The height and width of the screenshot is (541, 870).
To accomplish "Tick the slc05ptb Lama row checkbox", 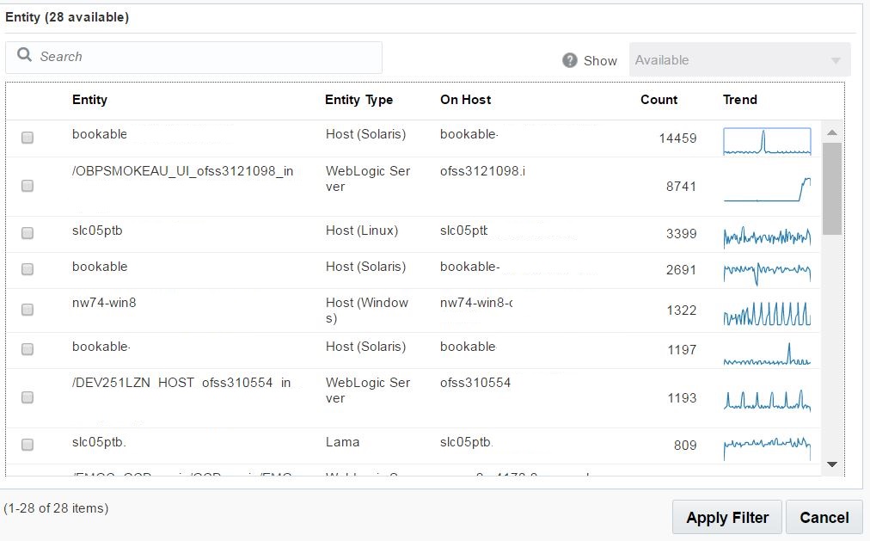I will (28, 445).
